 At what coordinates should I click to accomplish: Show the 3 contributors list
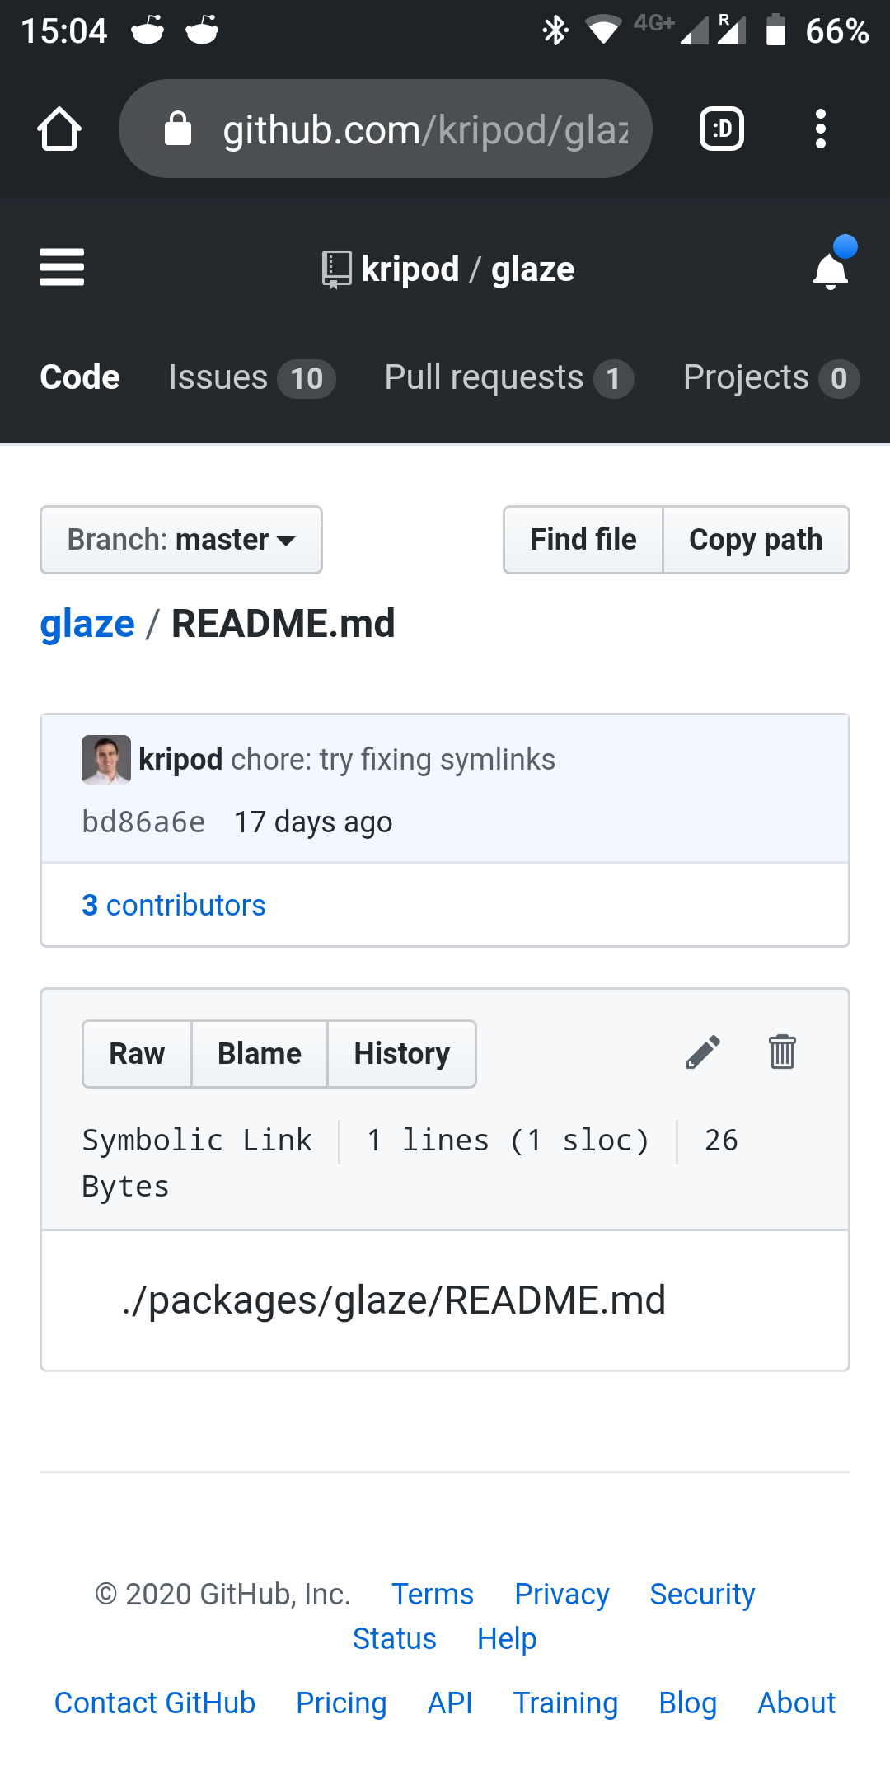pos(174,905)
